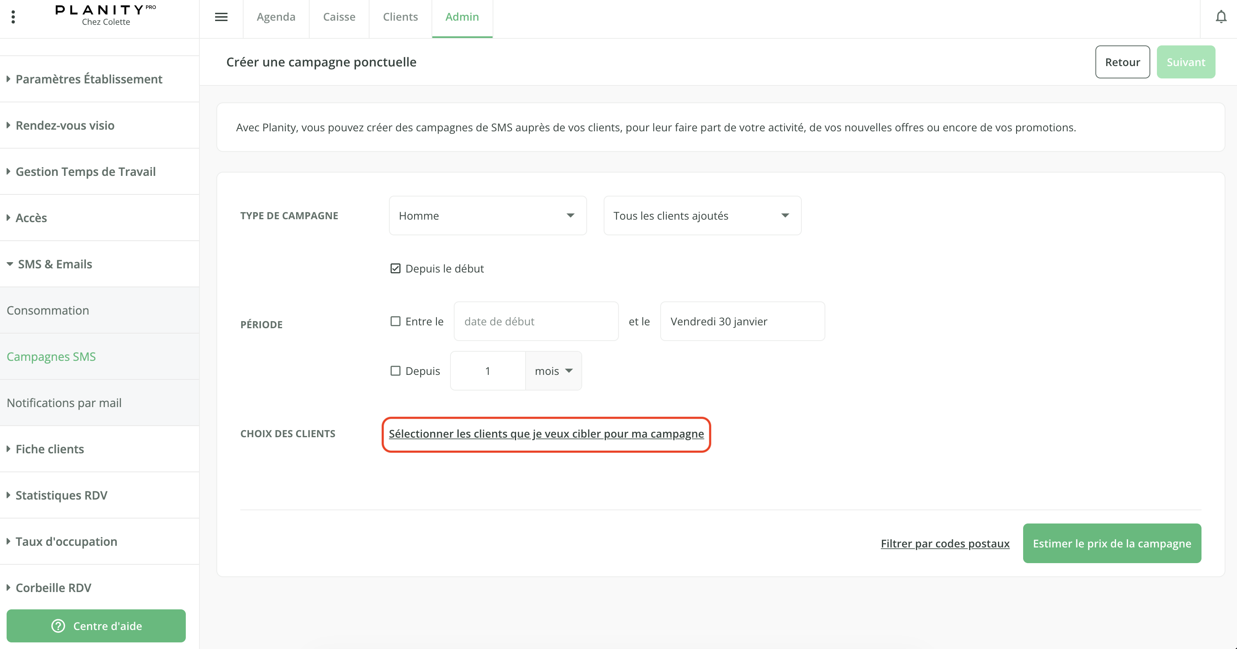Click the date de début field
The image size is (1237, 649).
point(536,321)
